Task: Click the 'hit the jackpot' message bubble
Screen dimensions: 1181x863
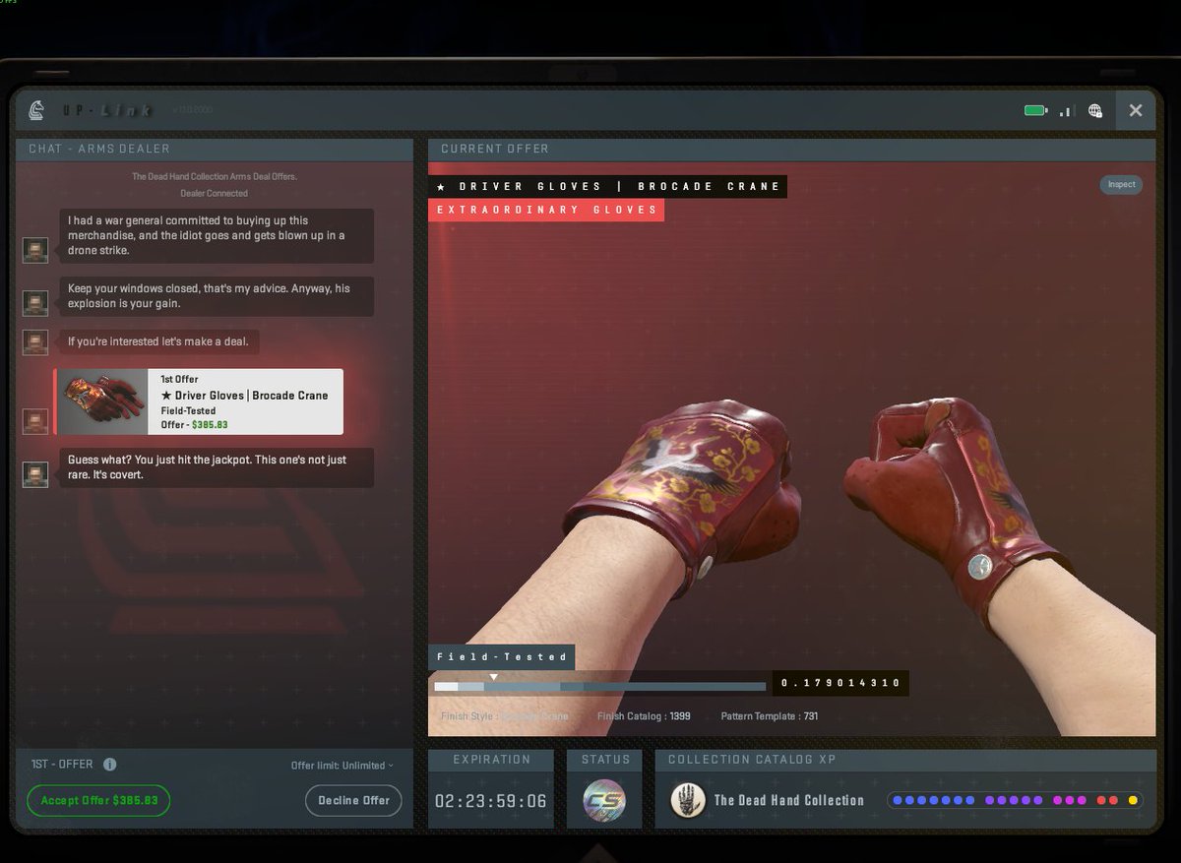Action: (217, 467)
